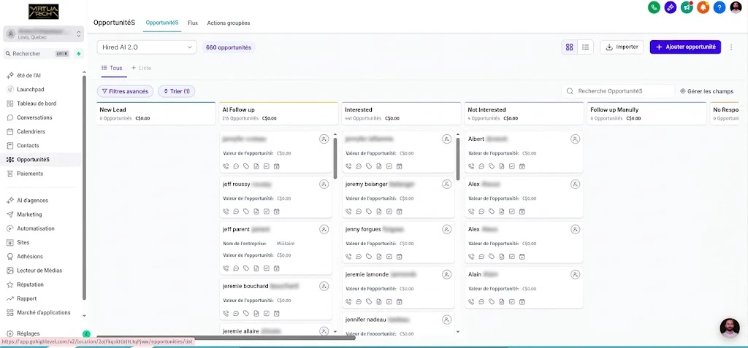This screenshot has width=748, height=348.
Task: Click the AI Follow up column scroll-down arrow
Action: point(335,331)
